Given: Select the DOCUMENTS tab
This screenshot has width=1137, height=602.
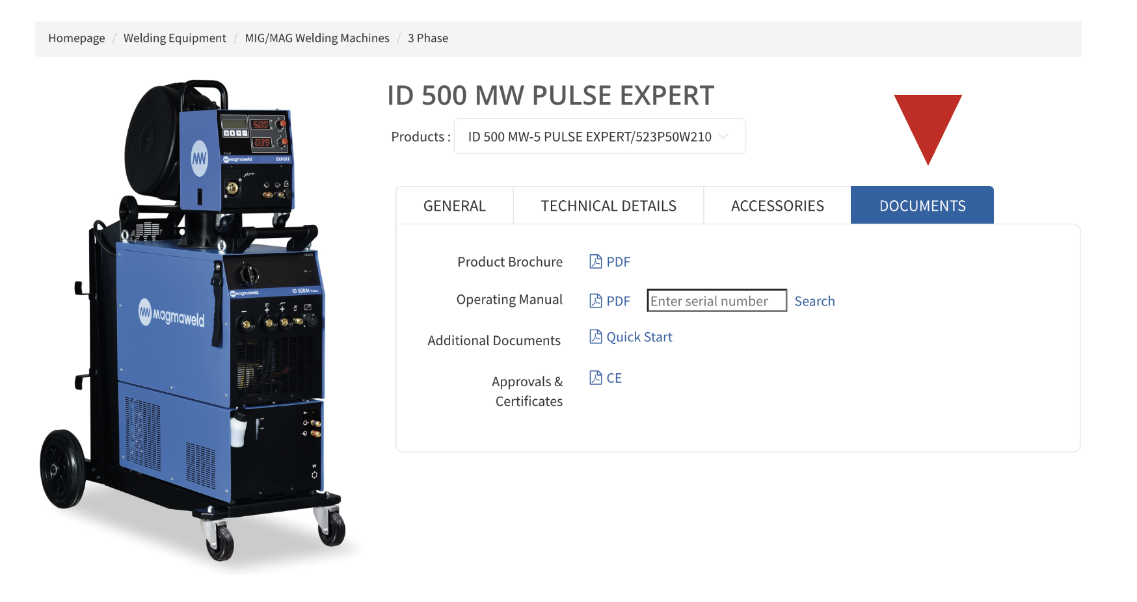Looking at the screenshot, I should [x=922, y=205].
